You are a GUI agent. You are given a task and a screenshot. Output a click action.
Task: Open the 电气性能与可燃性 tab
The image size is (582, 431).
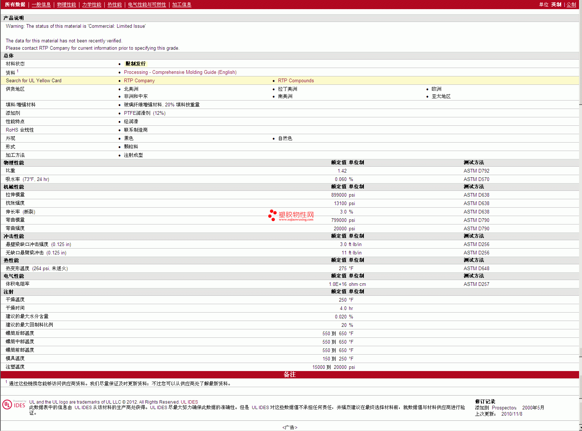tap(147, 4)
